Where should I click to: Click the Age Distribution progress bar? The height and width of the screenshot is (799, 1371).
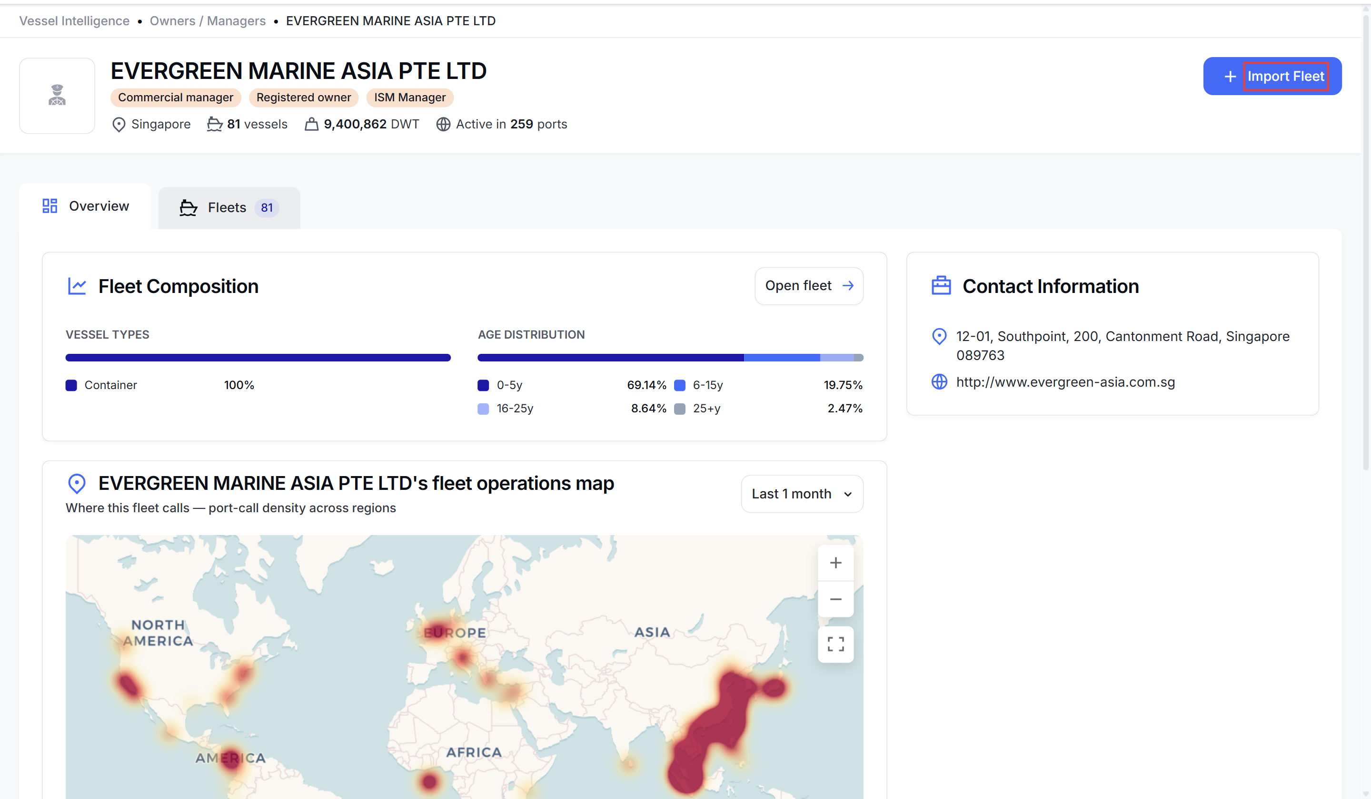click(670, 358)
